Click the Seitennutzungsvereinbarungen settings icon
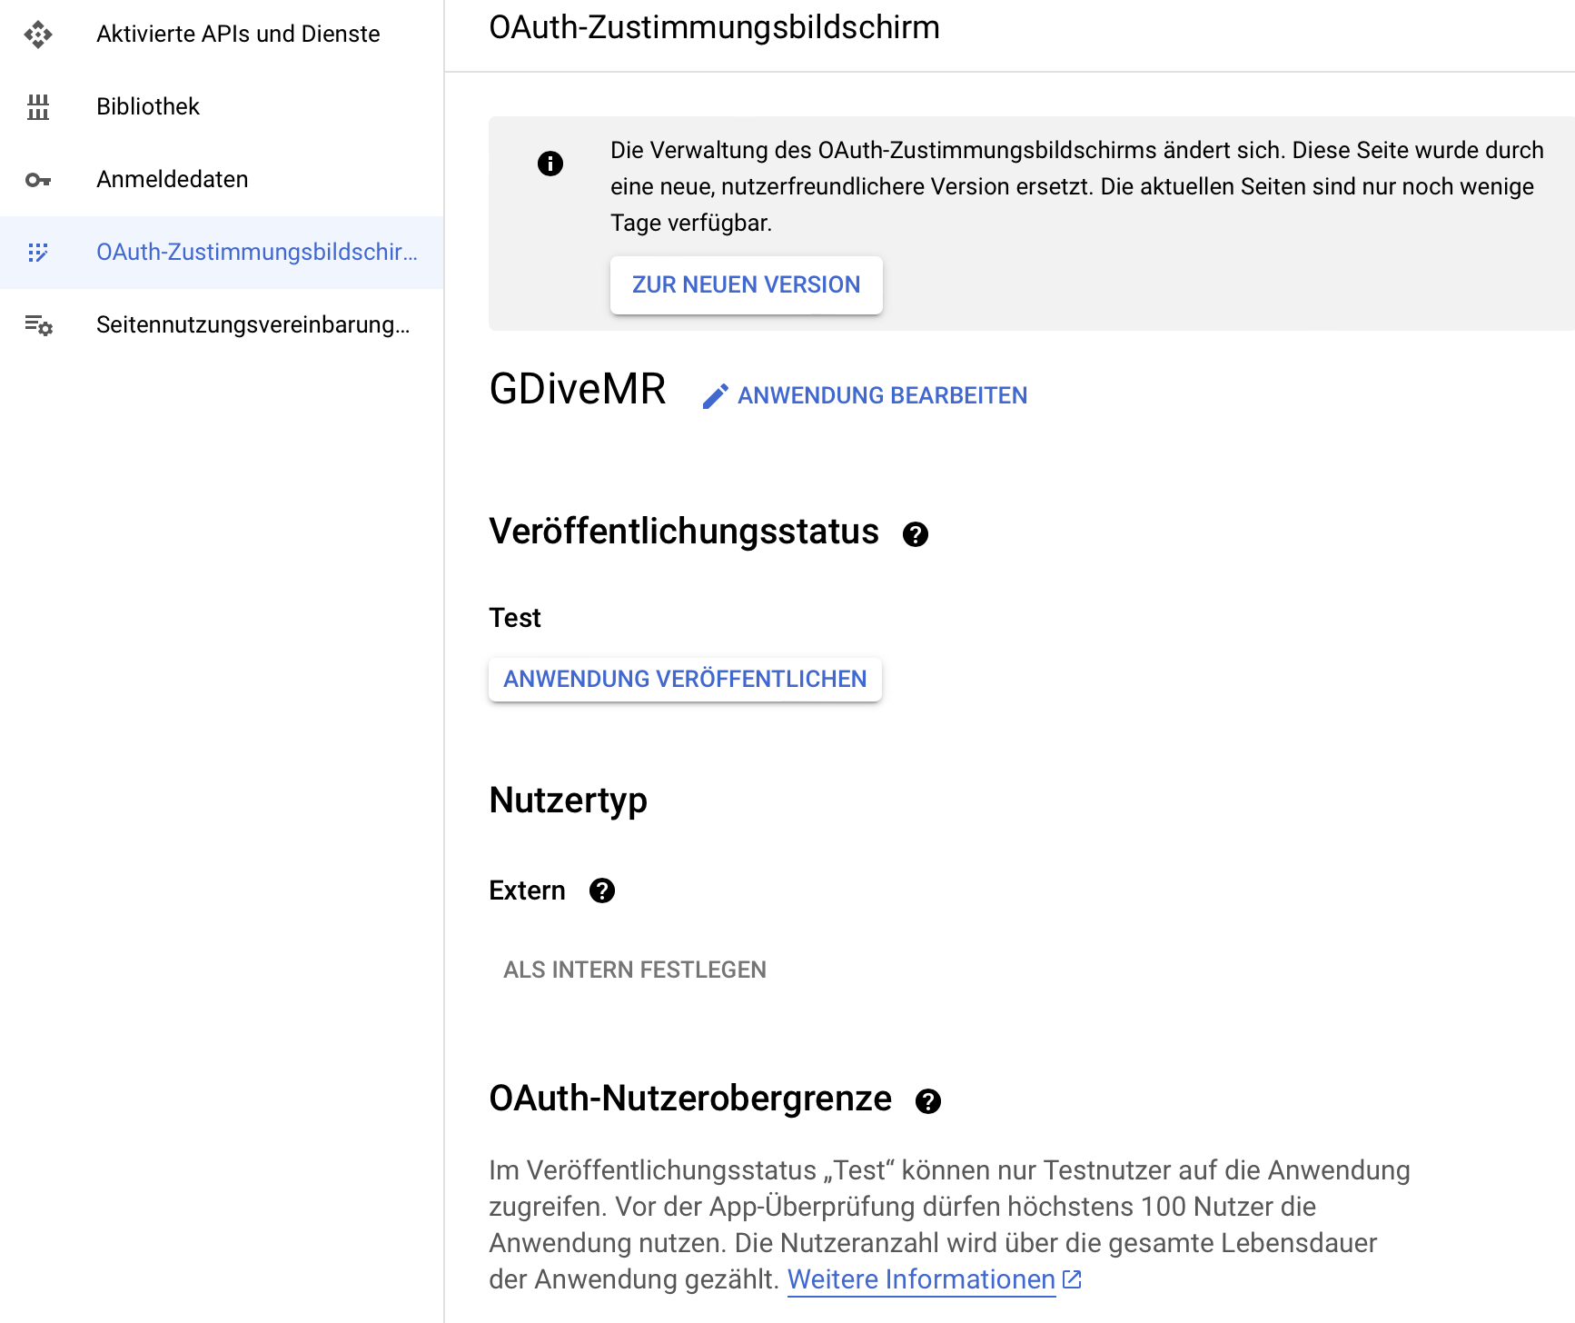1575x1323 pixels. [x=38, y=325]
